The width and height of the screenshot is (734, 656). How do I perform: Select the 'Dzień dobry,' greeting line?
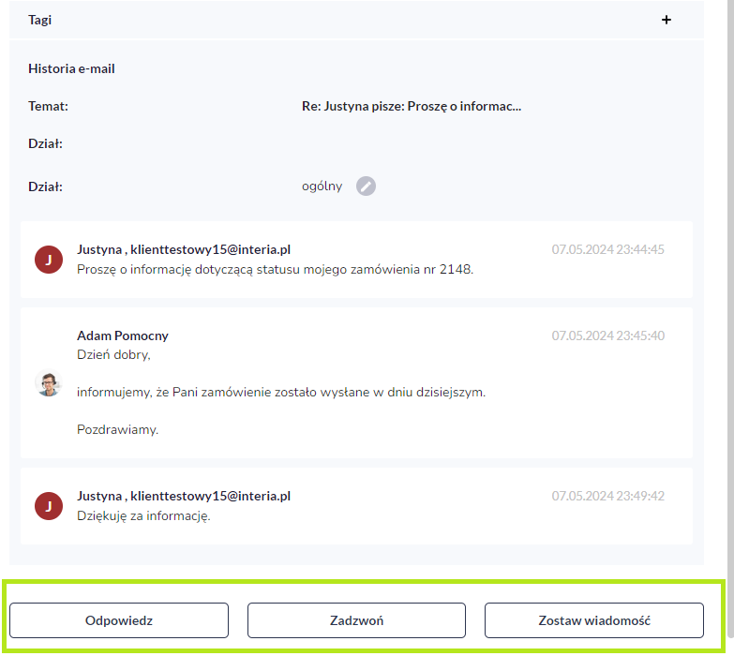pyautogui.click(x=113, y=354)
